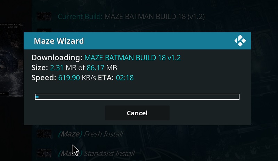The height and width of the screenshot is (161, 278).
Task: Click the filled segment of the download progress bar
Action: (37, 97)
